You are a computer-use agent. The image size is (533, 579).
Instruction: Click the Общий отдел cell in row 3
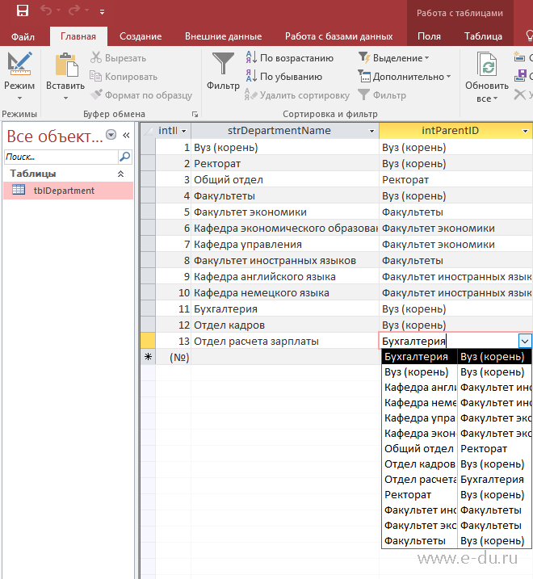coord(285,180)
